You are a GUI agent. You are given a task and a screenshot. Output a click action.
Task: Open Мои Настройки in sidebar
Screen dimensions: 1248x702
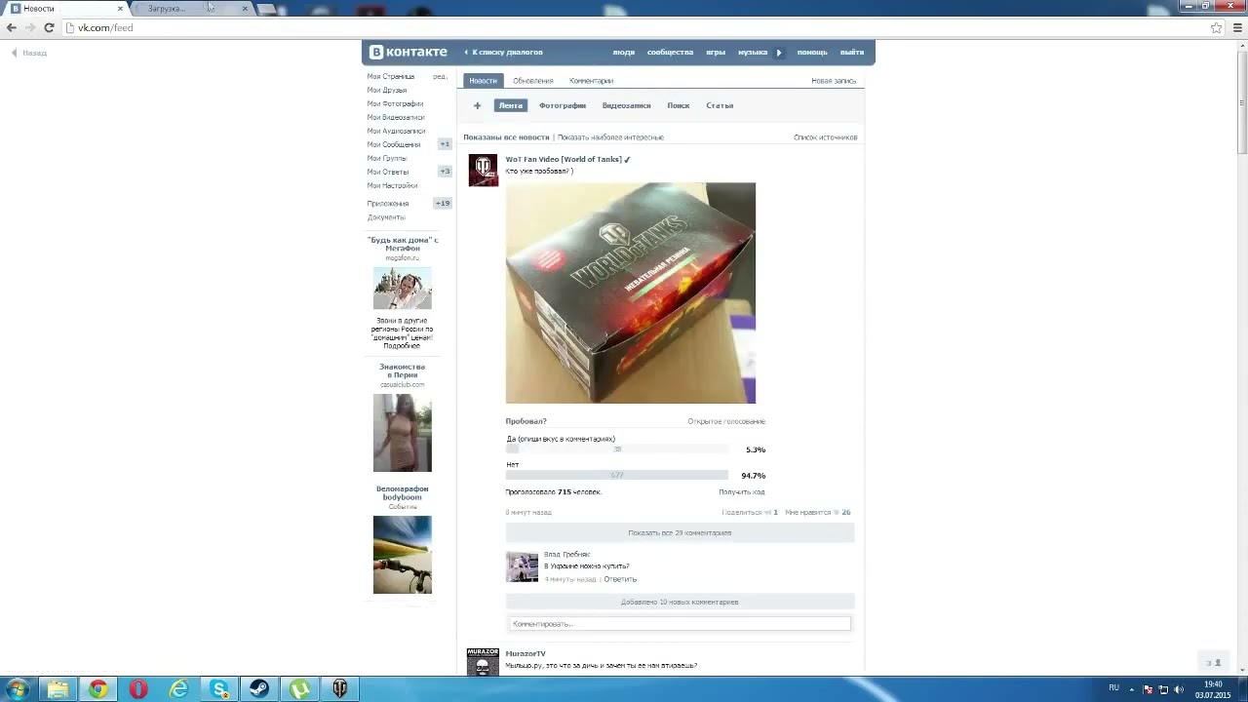(x=392, y=185)
